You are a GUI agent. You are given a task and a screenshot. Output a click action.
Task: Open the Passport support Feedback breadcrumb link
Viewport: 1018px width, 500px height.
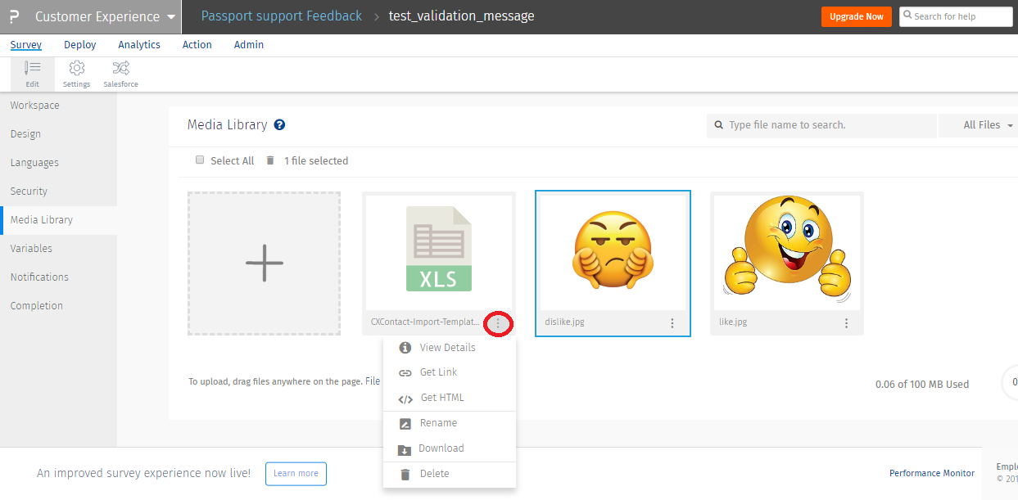(282, 16)
